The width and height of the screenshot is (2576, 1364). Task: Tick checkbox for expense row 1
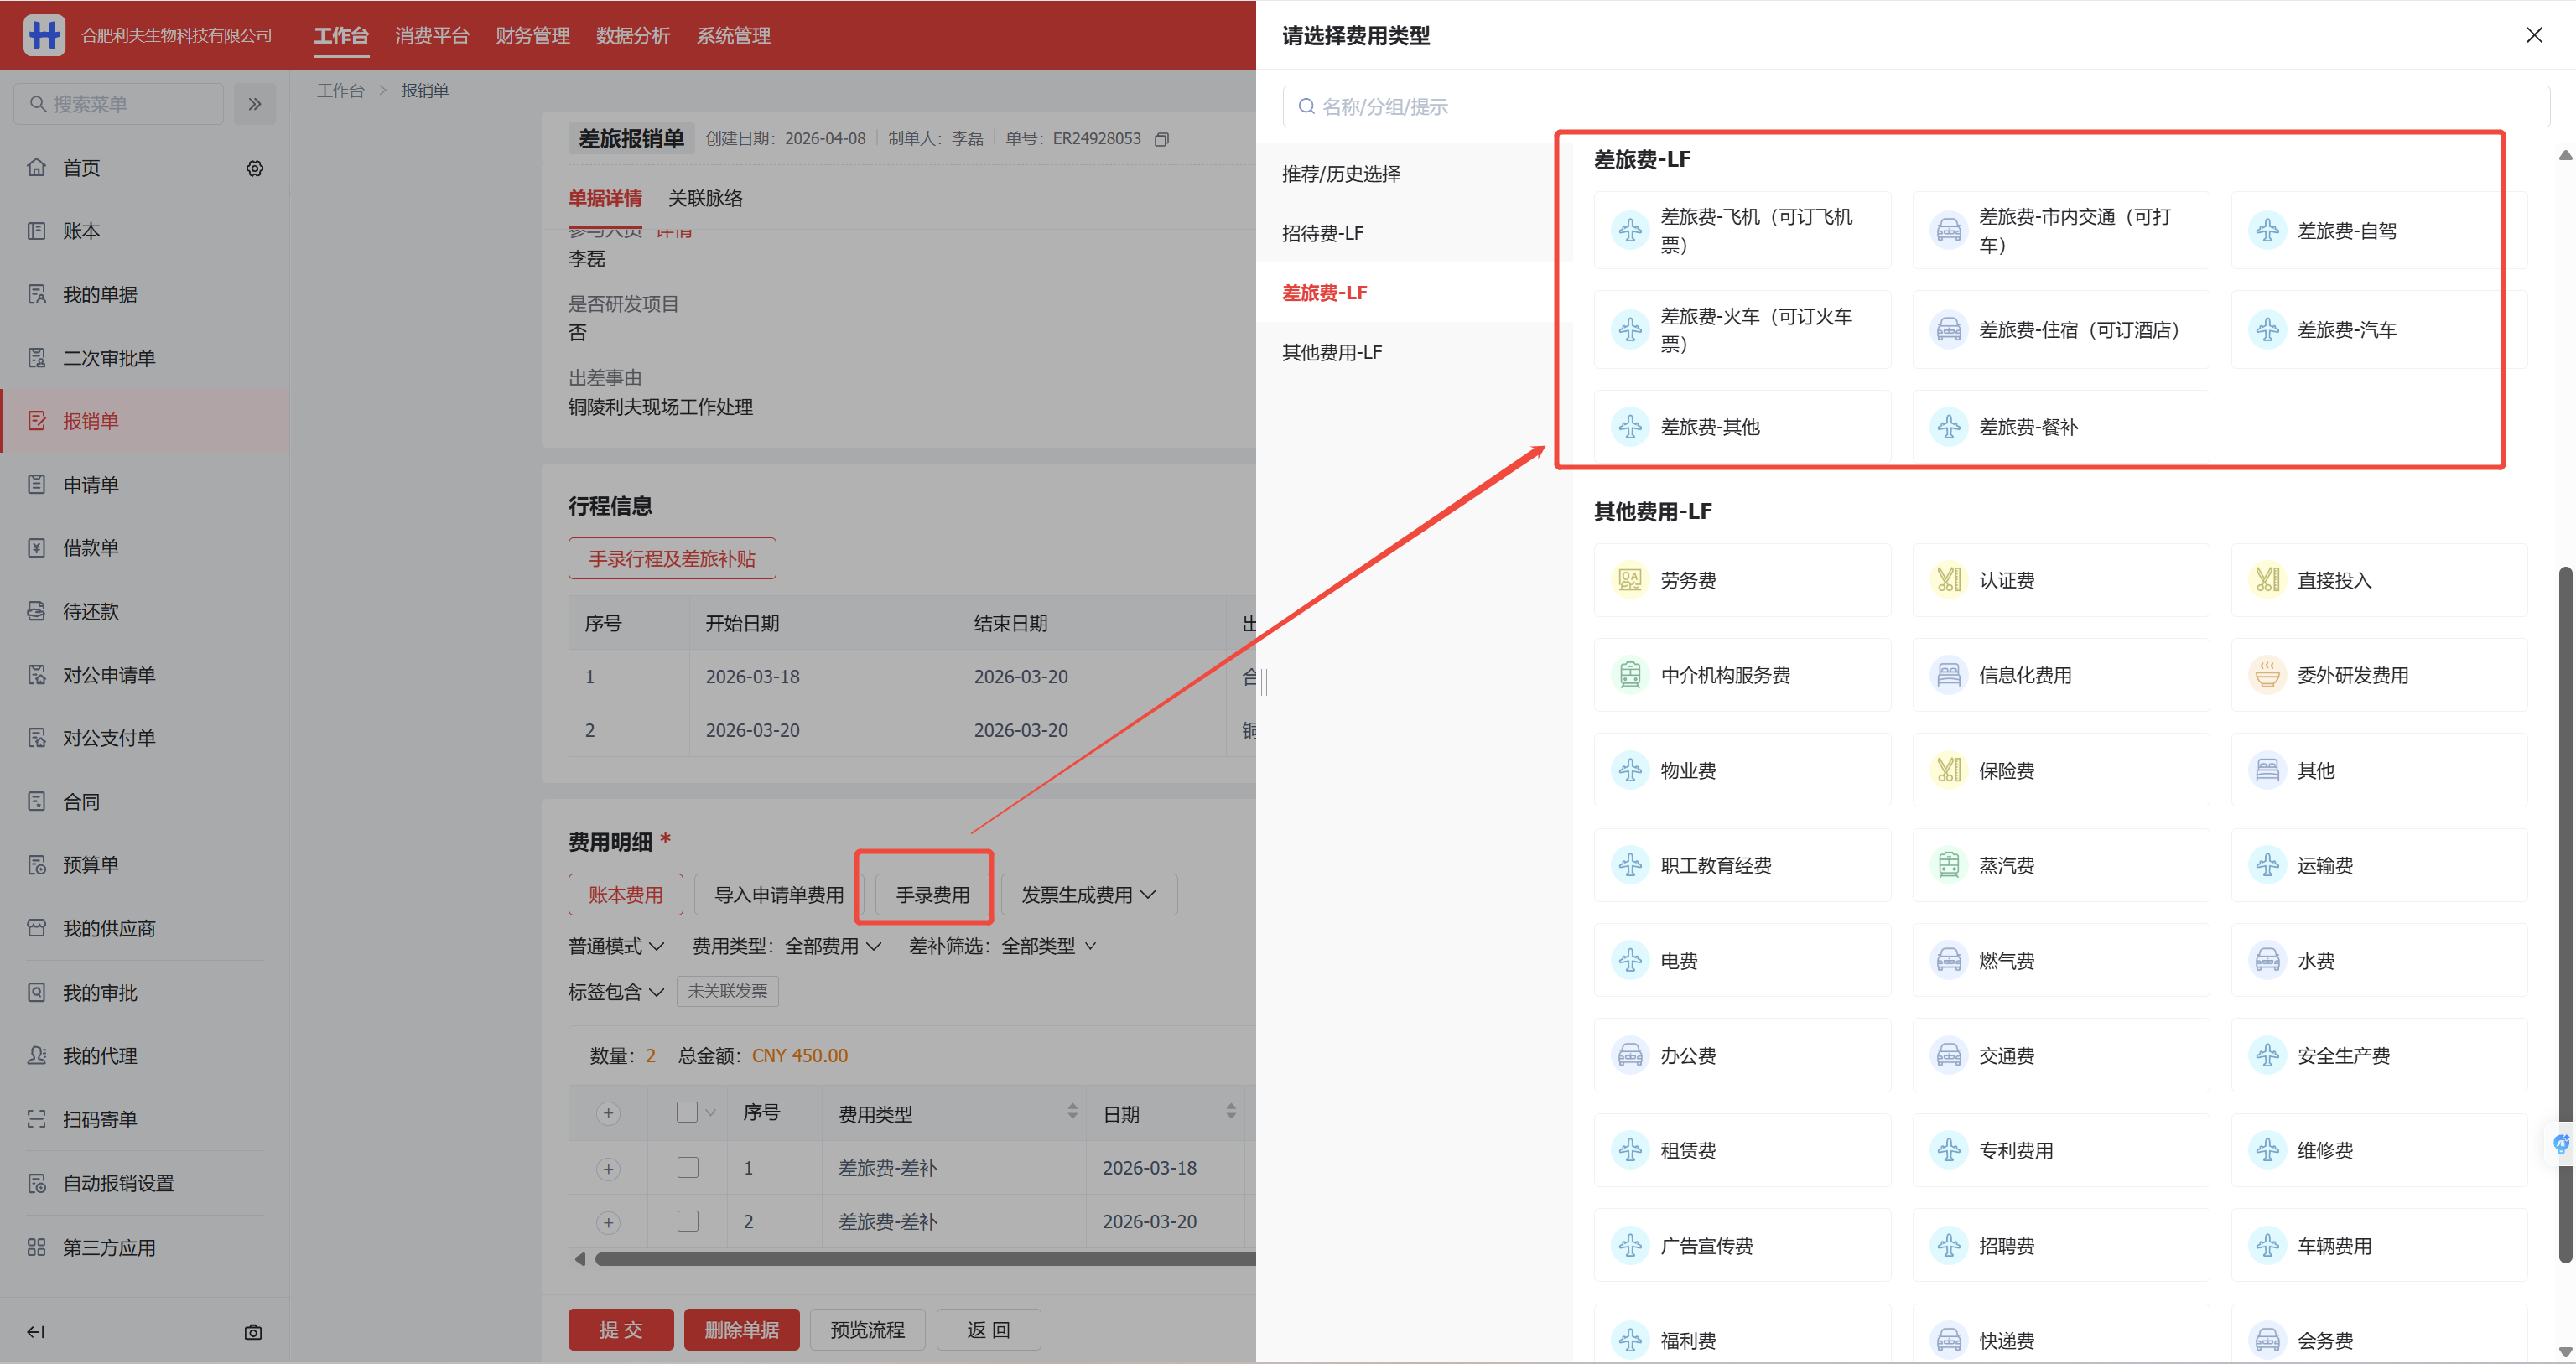pos(688,1167)
